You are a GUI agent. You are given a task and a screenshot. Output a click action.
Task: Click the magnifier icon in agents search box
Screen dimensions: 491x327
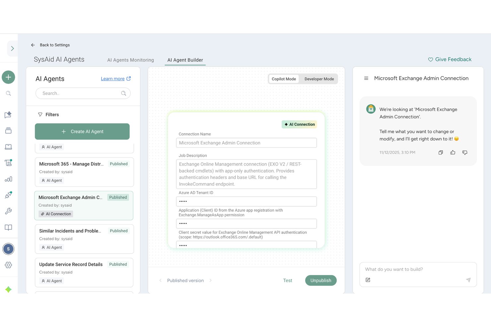(x=123, y=93)
